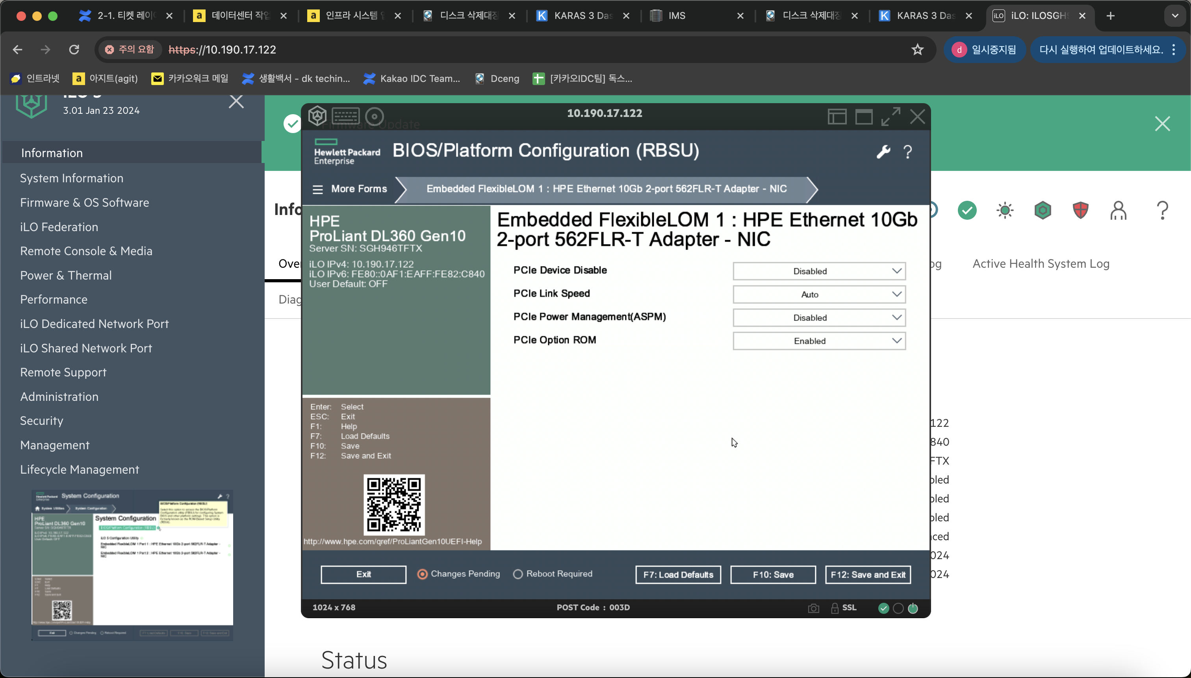
Task: Open iLO console menu hexagon icon
Action: [x=317, y=116]
